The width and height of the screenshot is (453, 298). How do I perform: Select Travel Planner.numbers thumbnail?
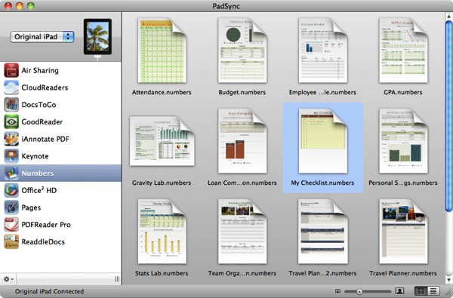[403, 232]
